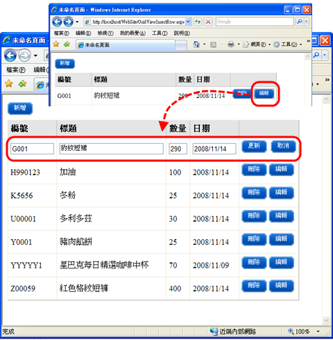This screenshot has width=333, height=340.
Task: Click 更新 button in G001 edit row
Action: [254, 147]
